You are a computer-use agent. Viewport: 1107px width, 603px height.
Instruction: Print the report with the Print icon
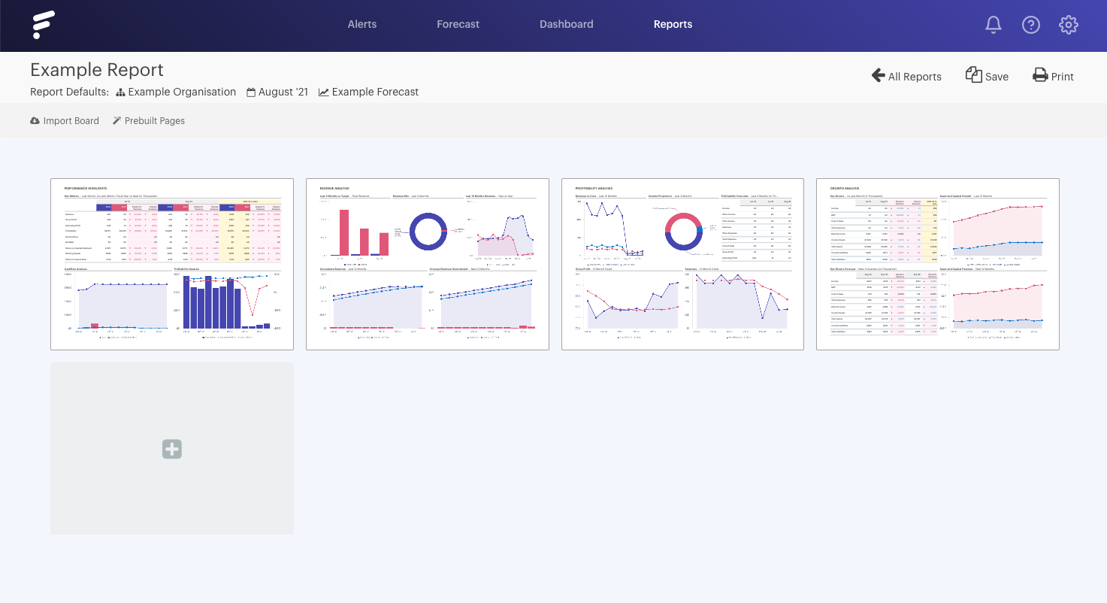tap(1039, 75)
